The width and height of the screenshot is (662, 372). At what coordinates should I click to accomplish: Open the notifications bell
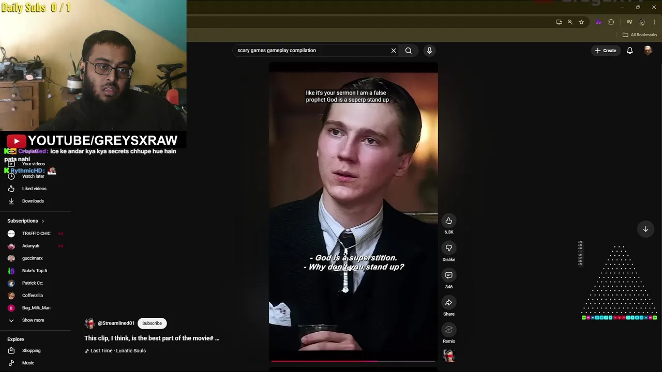(630, 51)
